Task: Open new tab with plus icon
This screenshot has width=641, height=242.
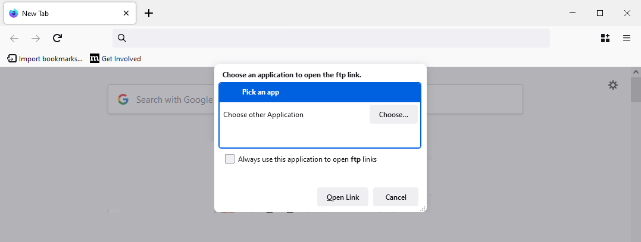Action: click(149, 13)
